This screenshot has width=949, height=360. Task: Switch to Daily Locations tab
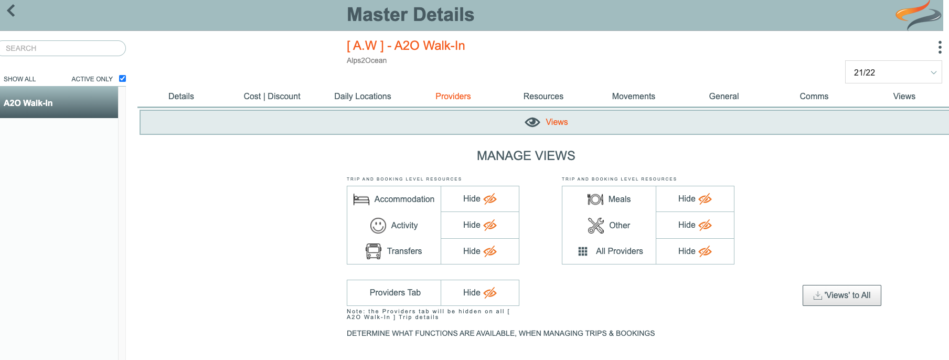point(362,97)
